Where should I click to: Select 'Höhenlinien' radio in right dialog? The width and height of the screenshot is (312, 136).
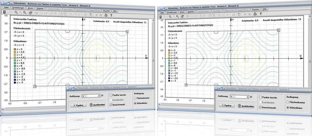287,108
